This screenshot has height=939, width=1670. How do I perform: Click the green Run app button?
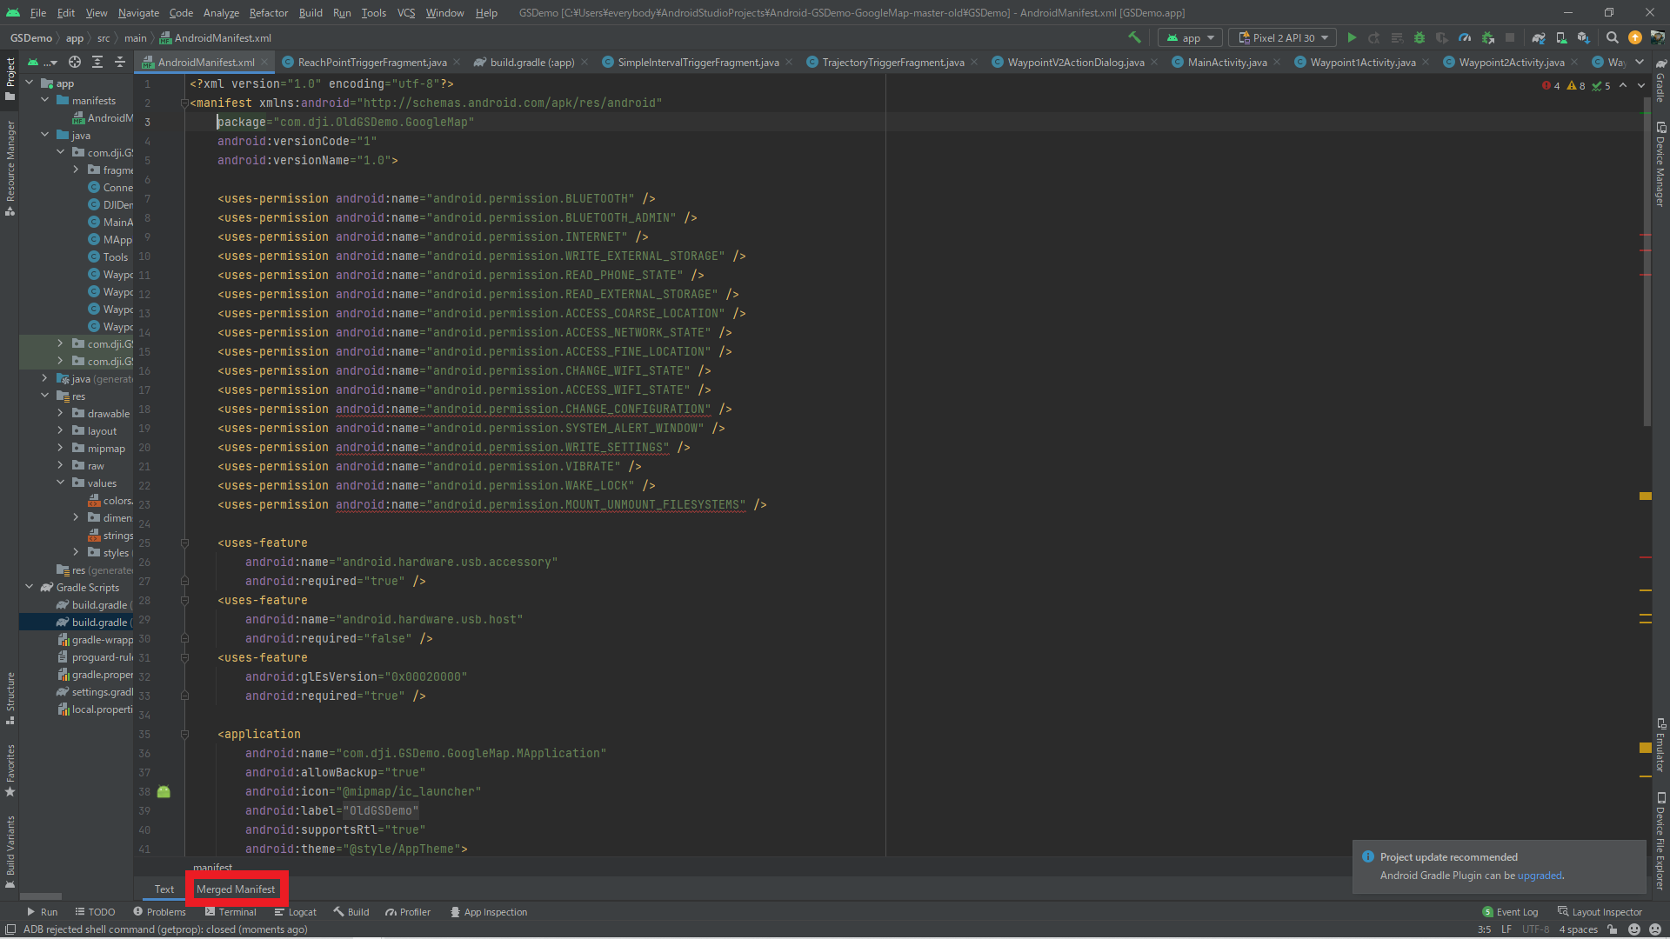point(1352,37)
